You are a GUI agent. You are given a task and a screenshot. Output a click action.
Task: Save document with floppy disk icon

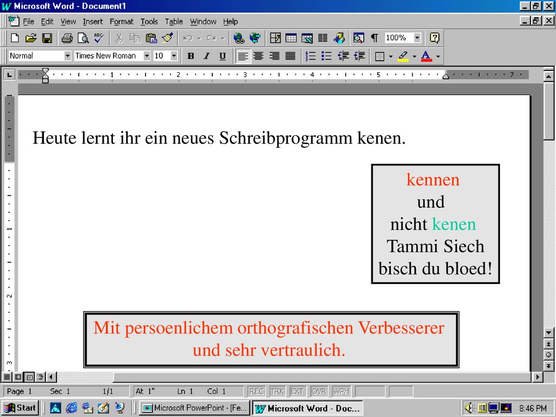tap(47, 37)
